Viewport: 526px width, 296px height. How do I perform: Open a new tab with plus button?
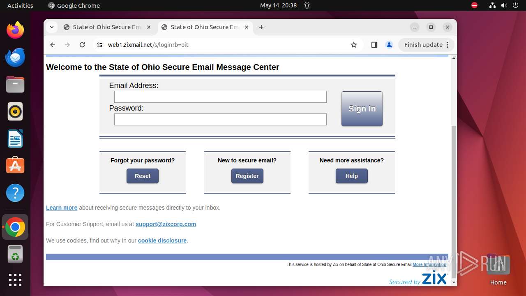point(261,27)
